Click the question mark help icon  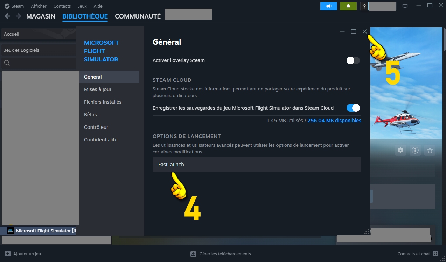(364, 6)
